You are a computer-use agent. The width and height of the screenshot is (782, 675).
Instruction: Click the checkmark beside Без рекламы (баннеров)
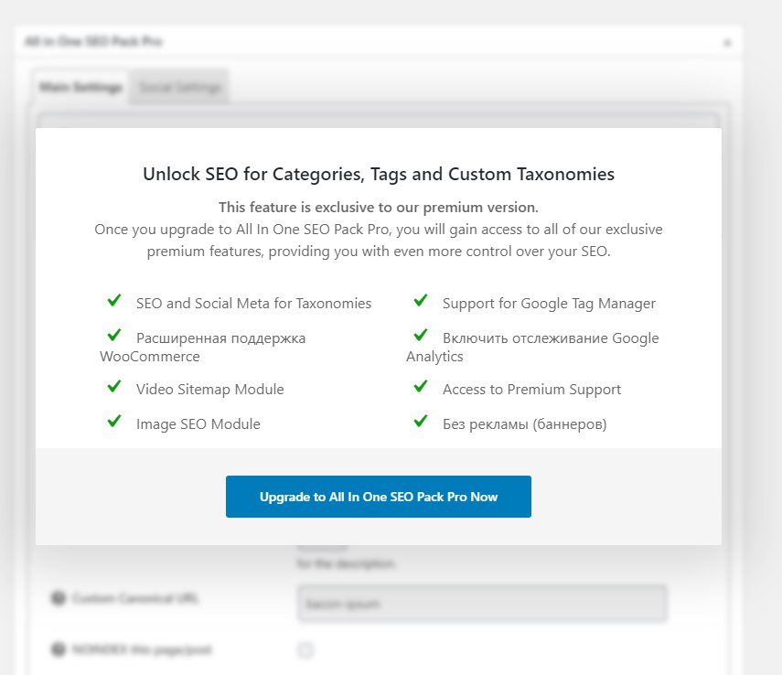[421, 421]
